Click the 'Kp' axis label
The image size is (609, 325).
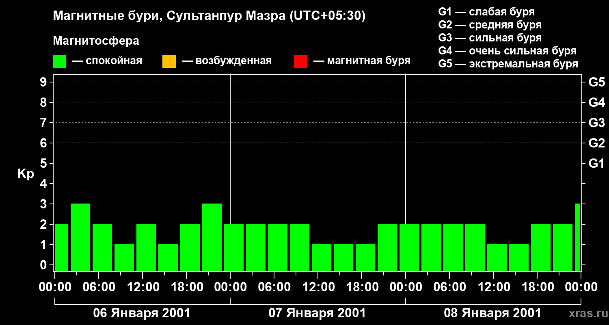[26, 174]
